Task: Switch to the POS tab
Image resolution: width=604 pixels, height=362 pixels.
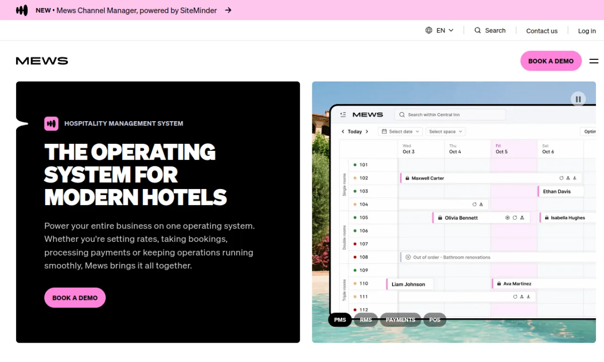Action: [435, 320]
